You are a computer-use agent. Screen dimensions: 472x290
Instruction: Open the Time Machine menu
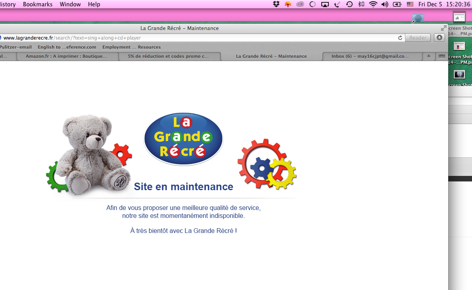coord(349,4)
